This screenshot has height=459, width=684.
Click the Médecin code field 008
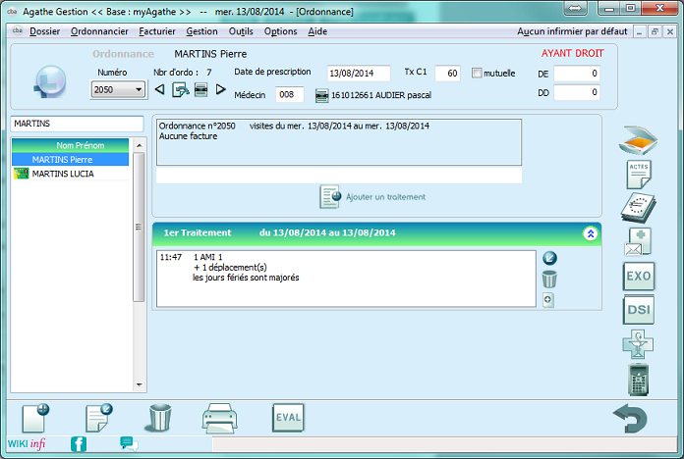tap(289, 94)
